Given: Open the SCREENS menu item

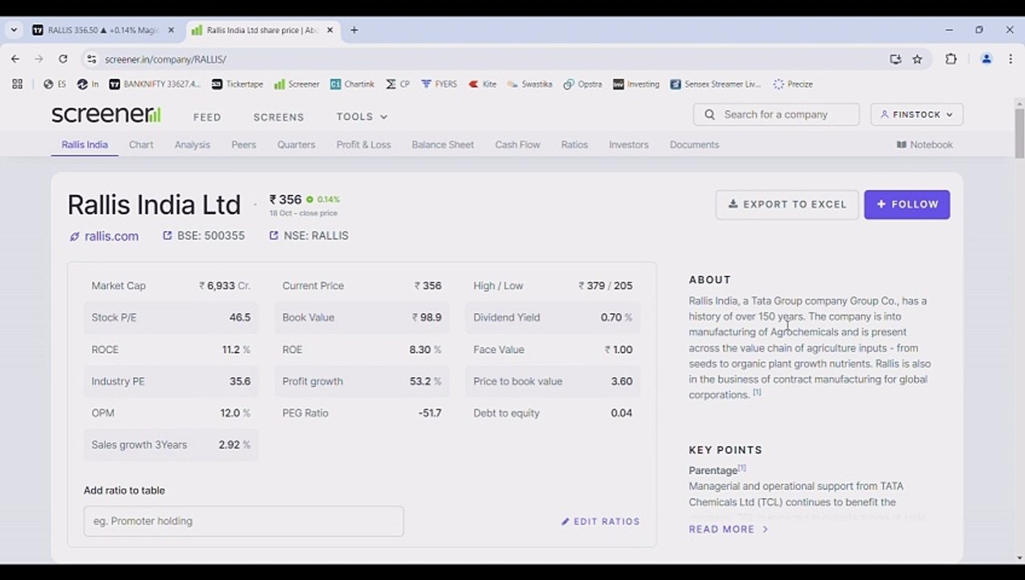Looking at the screenshot, I should 279,117.
